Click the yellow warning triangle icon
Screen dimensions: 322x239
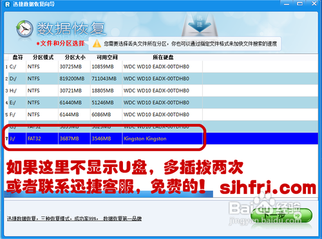tap(97, 44)
